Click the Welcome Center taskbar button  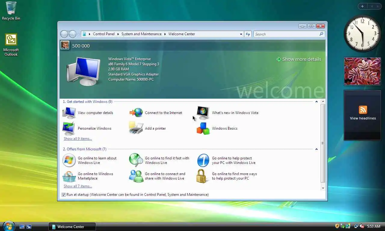tap(72, 226)
